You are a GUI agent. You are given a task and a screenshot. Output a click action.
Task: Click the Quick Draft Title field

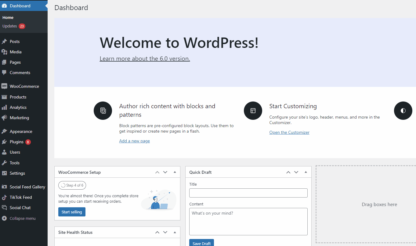pyautogui.click(x=248, y=193)
